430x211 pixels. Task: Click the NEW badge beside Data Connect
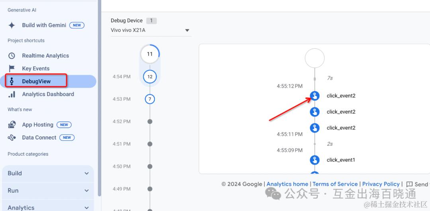(67, 138)
